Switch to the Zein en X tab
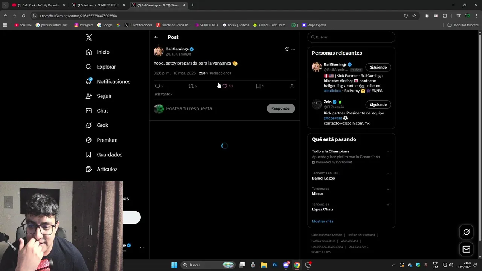This screenshot has width=482, height=271. point(98,5)
